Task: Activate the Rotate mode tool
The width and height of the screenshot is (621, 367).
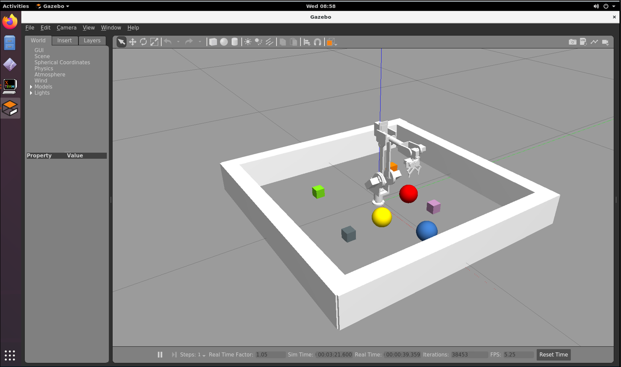Action: click(x=143, y=42)
